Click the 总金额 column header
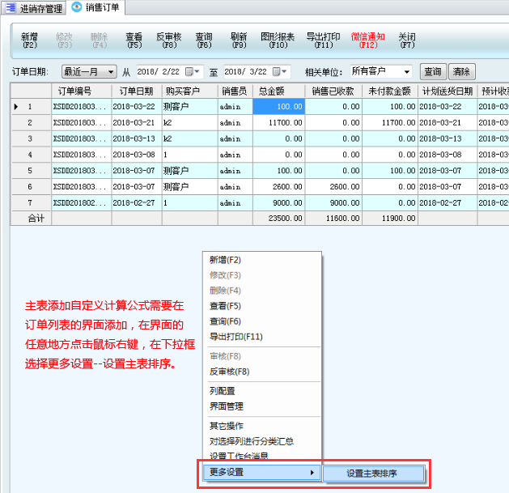The height and width of the screenshot is (493, 509). [x=278, y=91]
